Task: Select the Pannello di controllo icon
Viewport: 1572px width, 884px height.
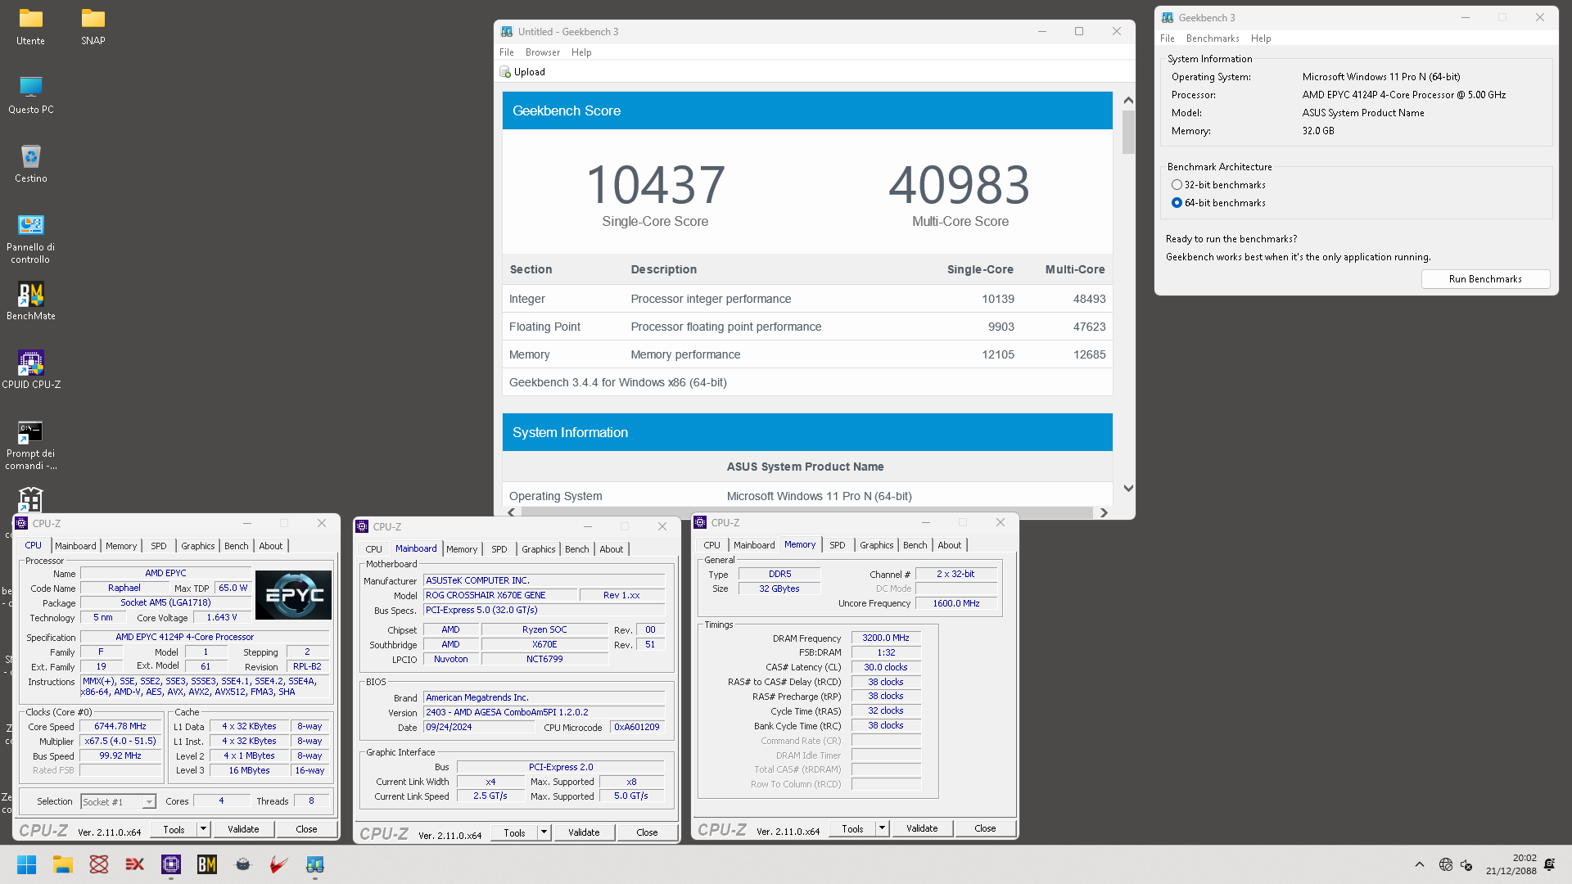Action: pyautogui.click(x=30, y=238)
